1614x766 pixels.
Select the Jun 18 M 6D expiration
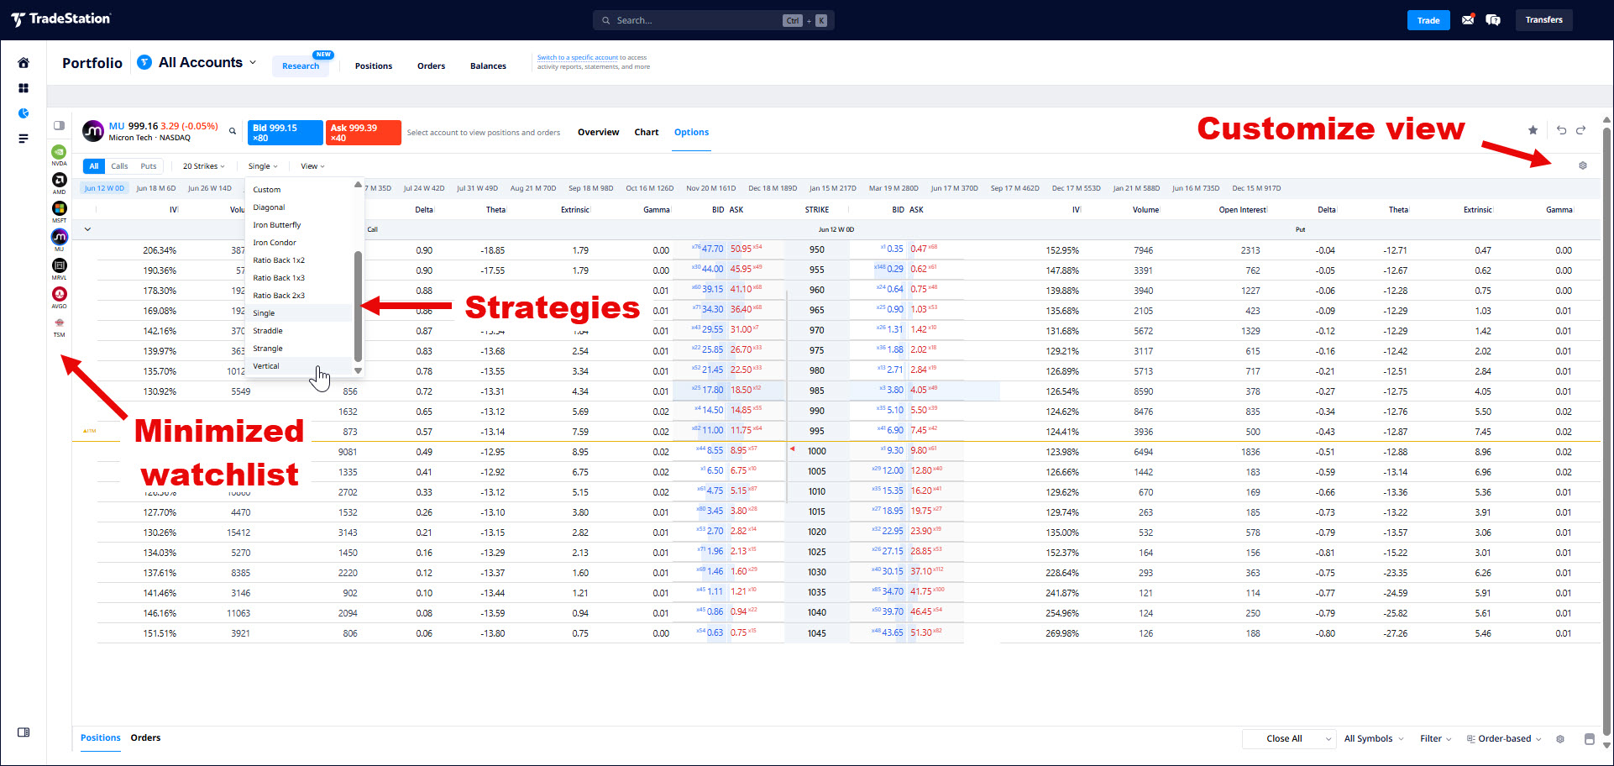coord(156,189)
